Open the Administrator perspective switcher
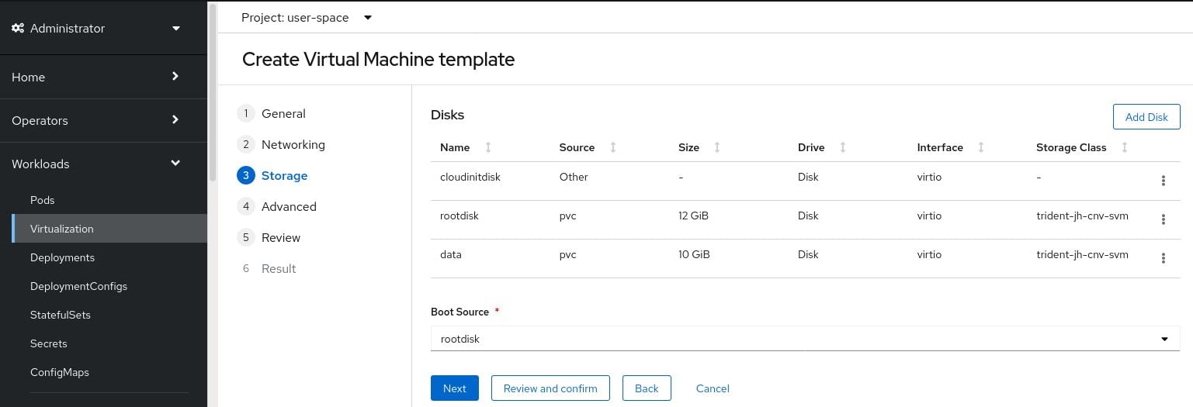Viewport: 1193px width, 407px height. [x=97, y=29]
